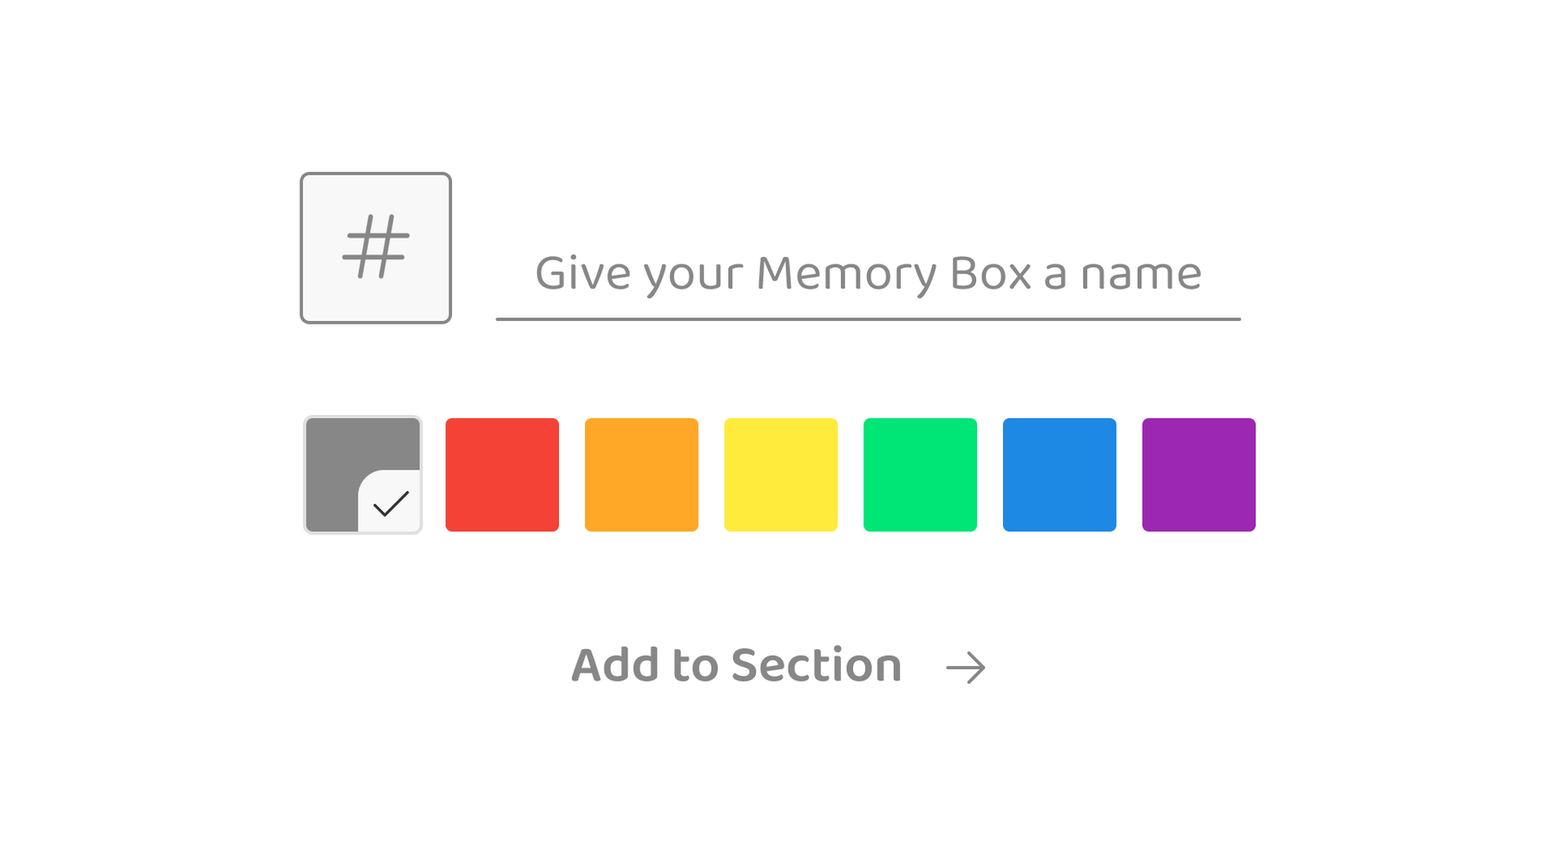Select the red color swatch
1562x859 pixels.
tap(502, 474)
